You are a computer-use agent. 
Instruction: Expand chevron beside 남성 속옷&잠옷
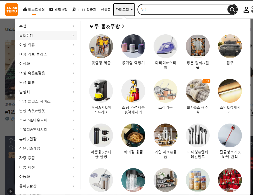pyautogui.click(x=73, y=111)
